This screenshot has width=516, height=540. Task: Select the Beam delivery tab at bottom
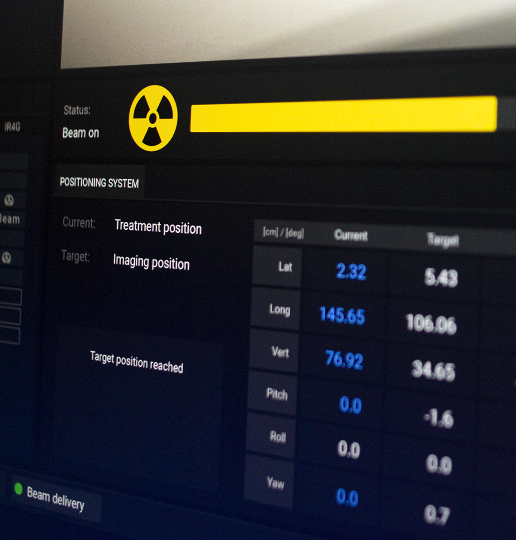pos(56,499)
